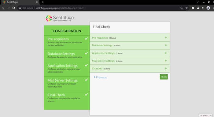Click the browser zoom magnifier icon
The image size is (214, 117).
coord(182,8)
